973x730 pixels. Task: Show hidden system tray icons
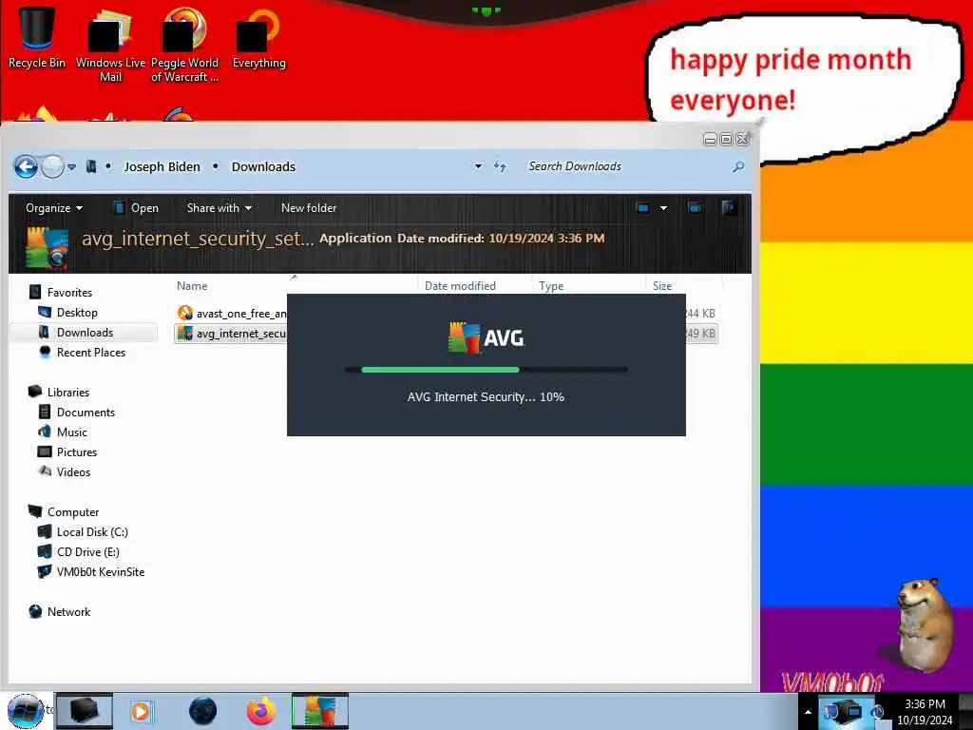click(x=808, y=712)
